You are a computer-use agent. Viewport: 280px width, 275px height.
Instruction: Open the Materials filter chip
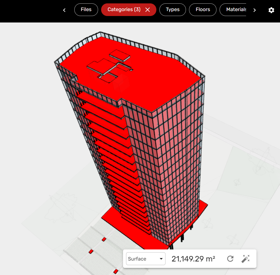[234, 10]
